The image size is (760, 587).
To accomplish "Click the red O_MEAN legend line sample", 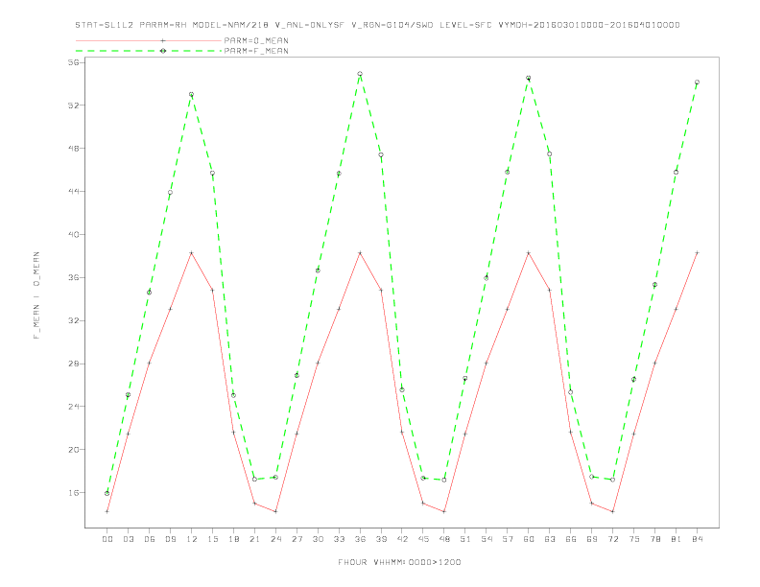I will pyautogui.click(x=149, y=40).
